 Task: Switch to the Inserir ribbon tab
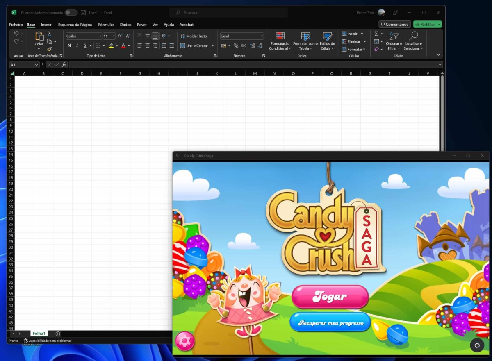pos(46,25)
